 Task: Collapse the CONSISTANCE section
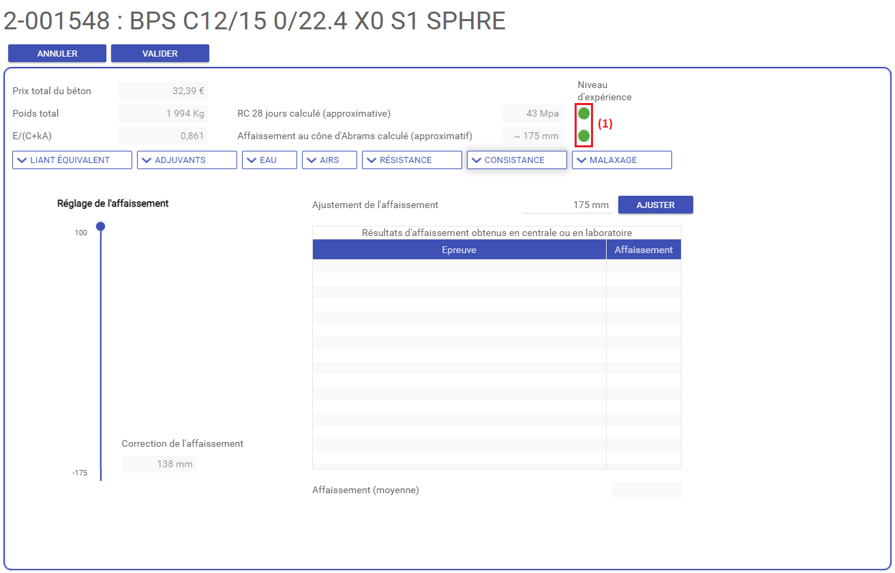tap(517, 160)
